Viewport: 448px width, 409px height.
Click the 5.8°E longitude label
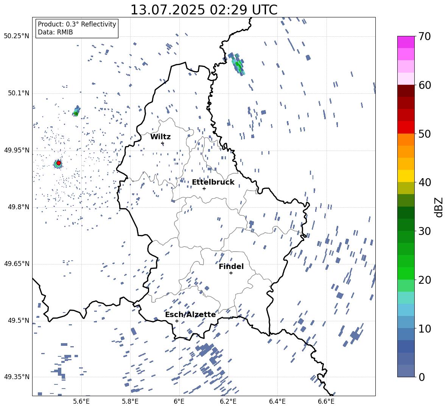(130, 401)
